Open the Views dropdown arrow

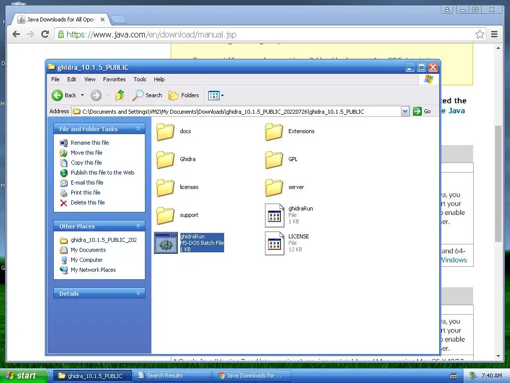tap(223, 95)
